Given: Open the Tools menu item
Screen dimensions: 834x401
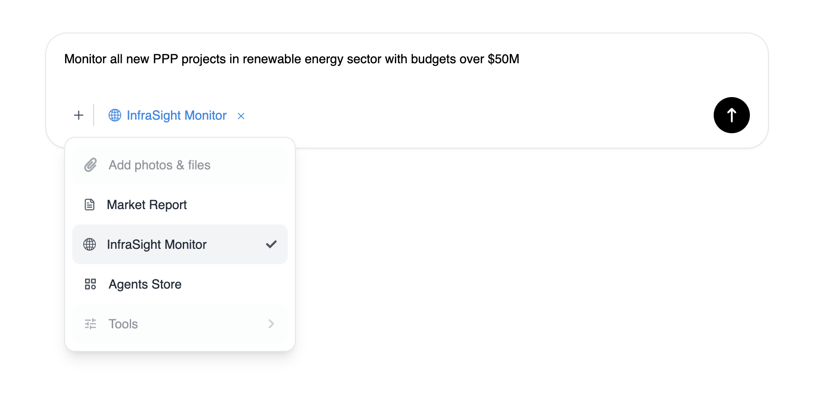Looking at the screenshot, I should [180, 324].
